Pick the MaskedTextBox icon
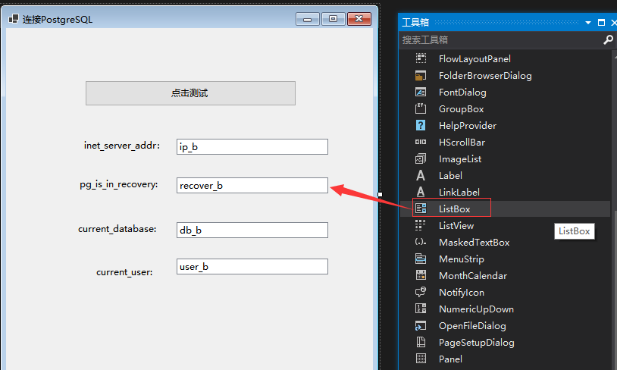 click(421, 242)
